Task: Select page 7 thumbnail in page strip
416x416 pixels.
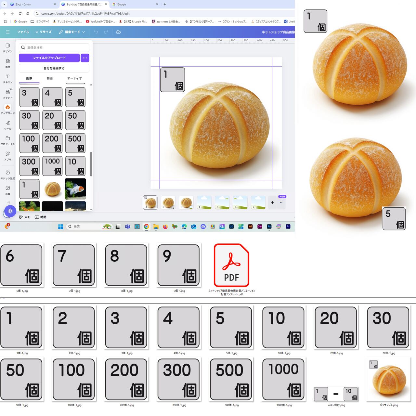Action: pos(258,202)
